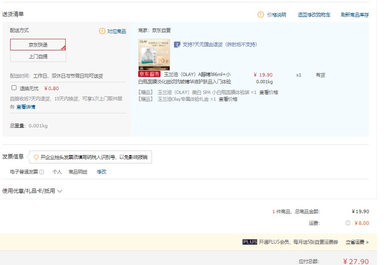Enable the 退换无忧 checkbox

pyautogui.click(x=14, y=88)
